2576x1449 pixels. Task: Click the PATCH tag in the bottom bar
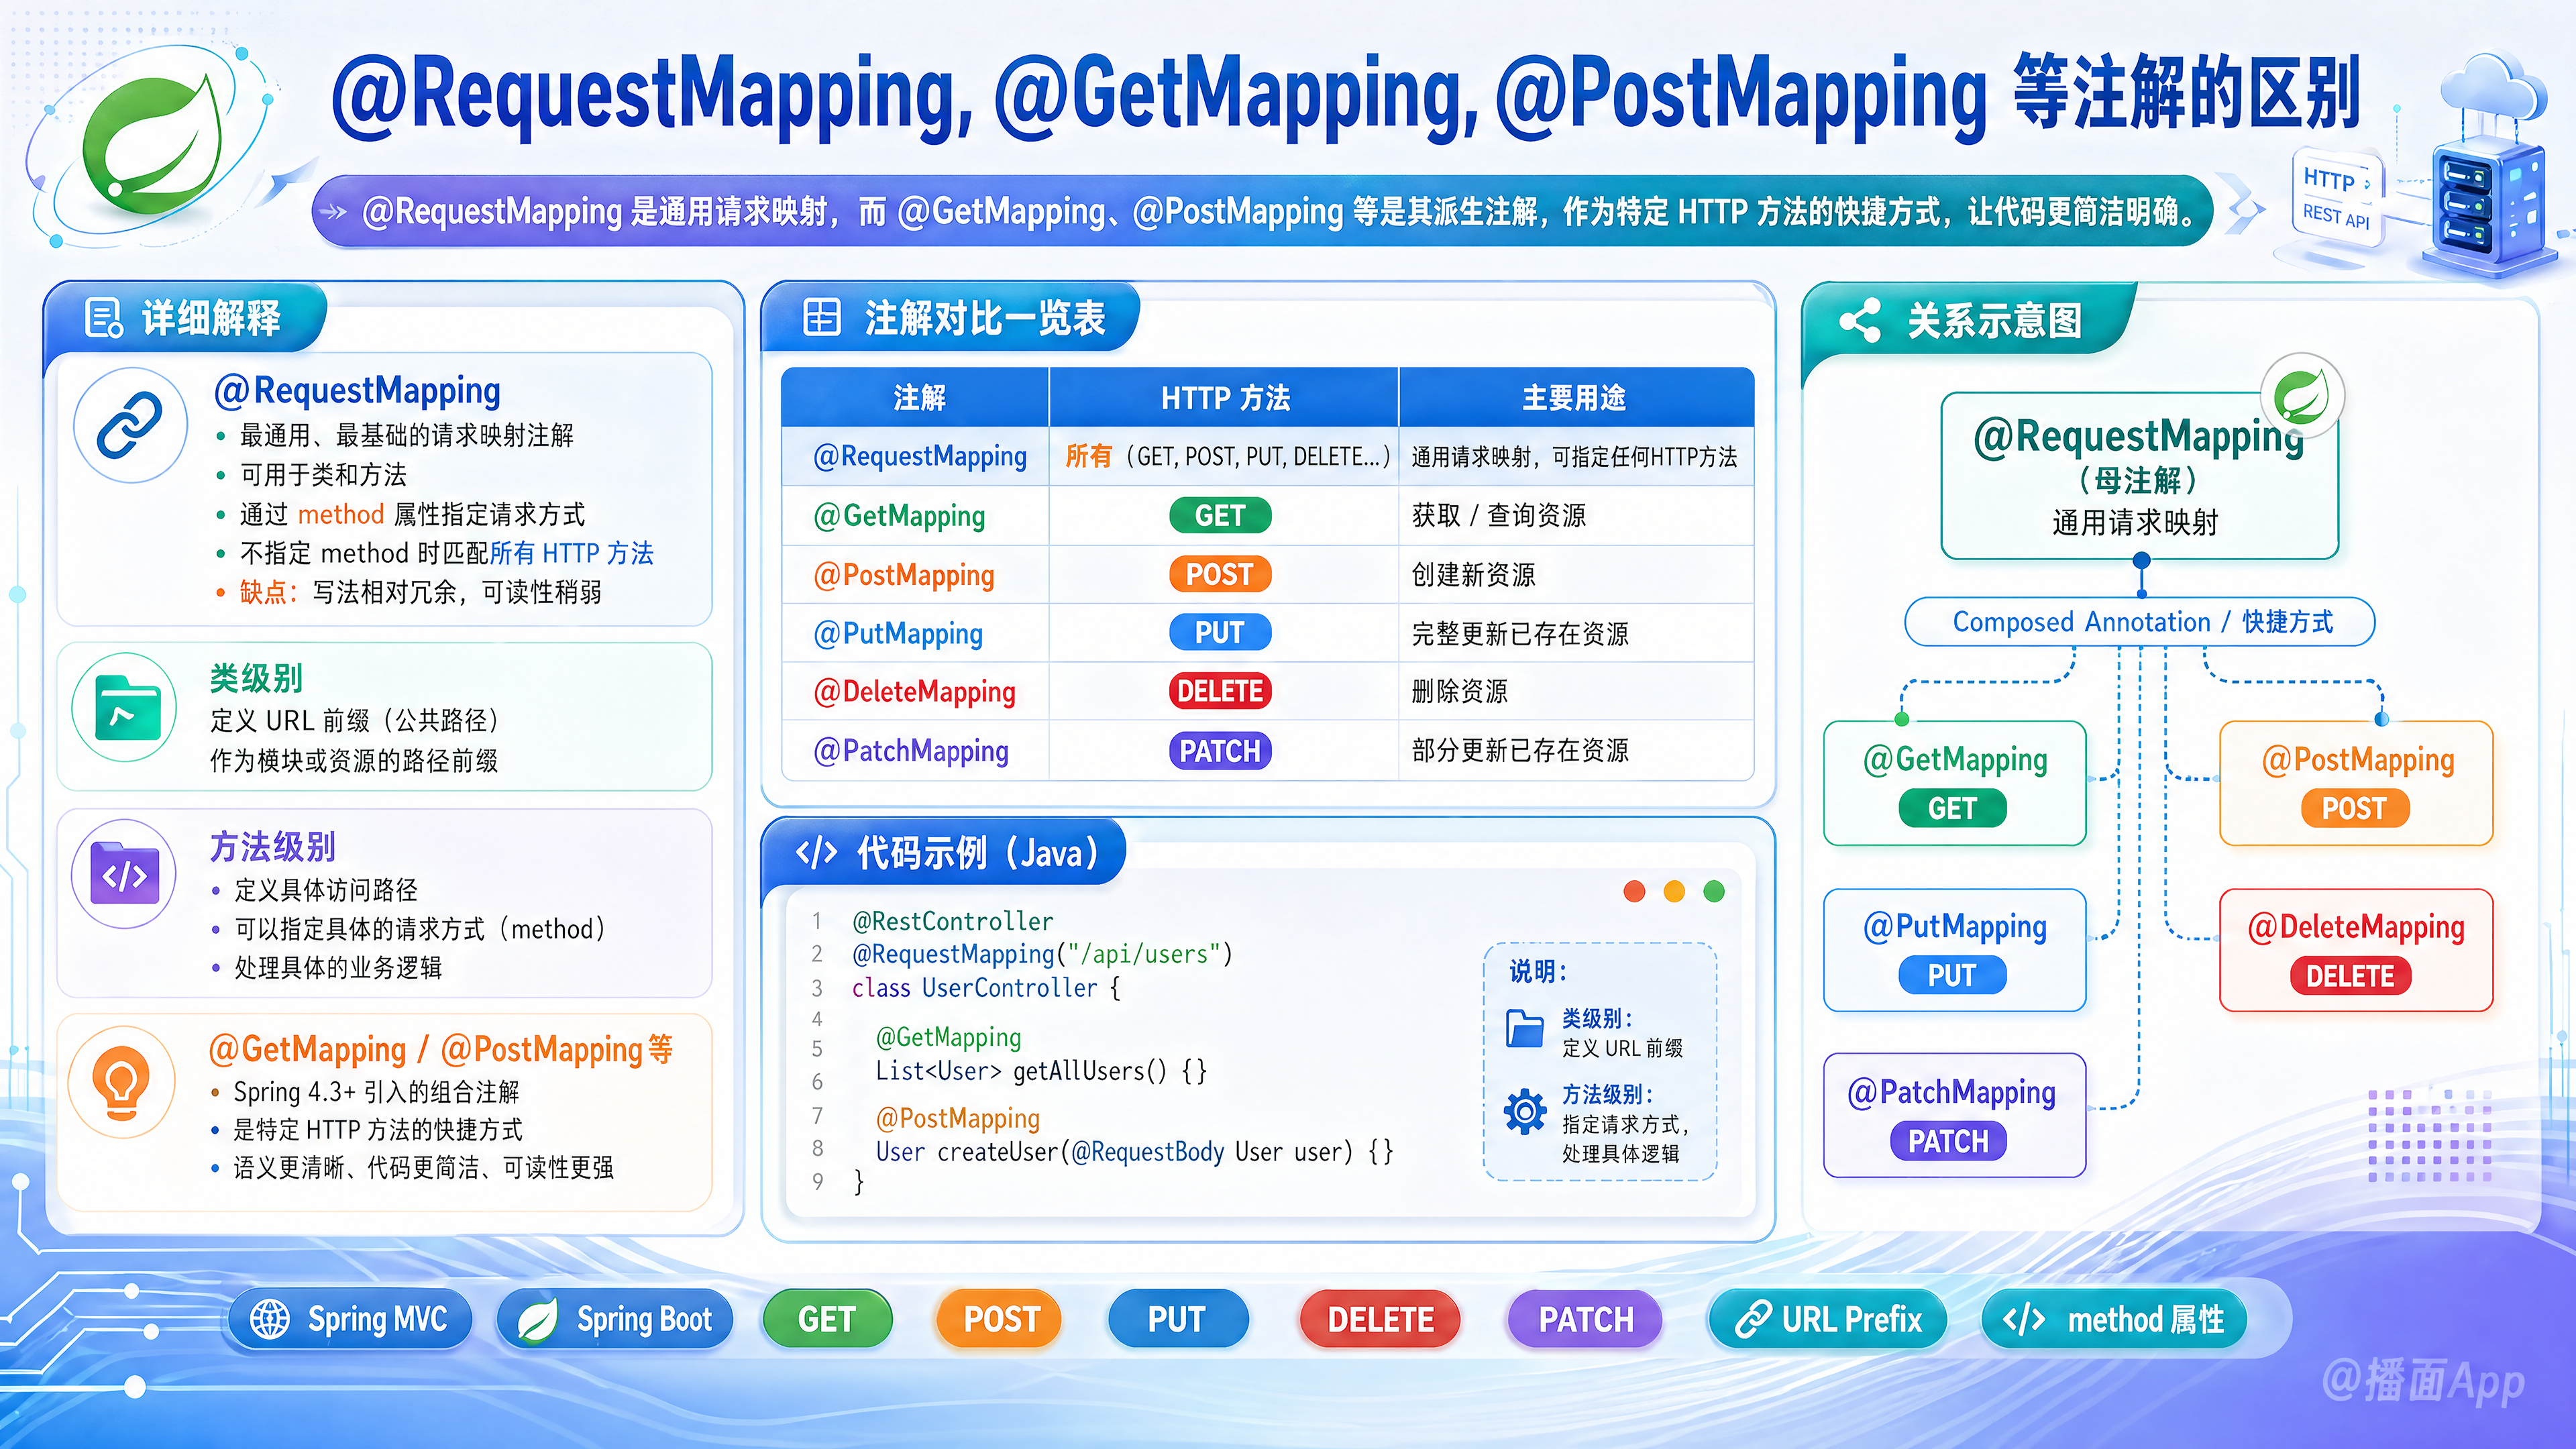coord(1585,1320)
